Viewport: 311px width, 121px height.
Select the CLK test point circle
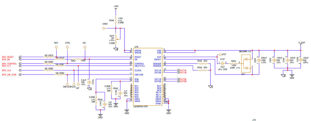[x=74, y=84]
